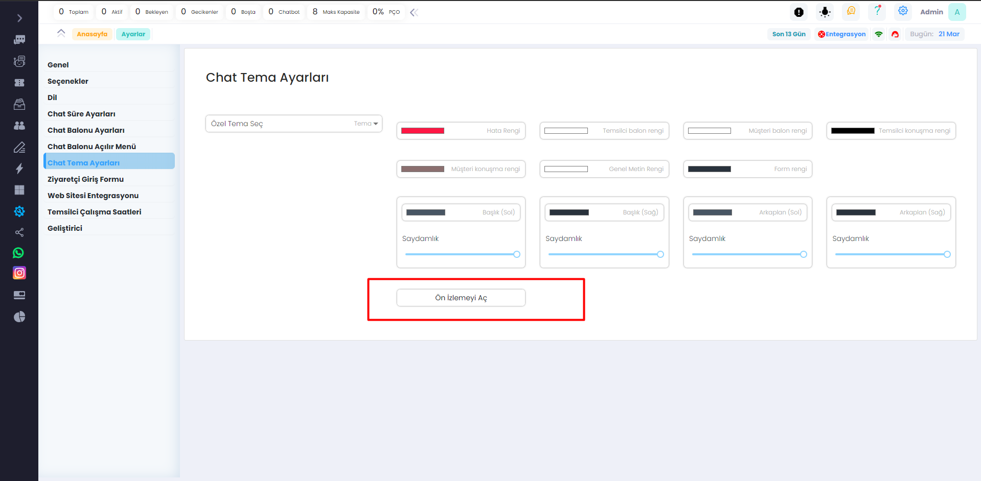
Task: Open the users group sidebar icon
Action: 19,126
